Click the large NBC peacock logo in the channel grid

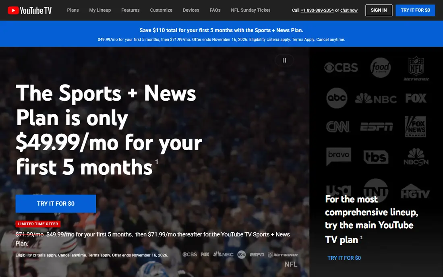click(376, 98)
